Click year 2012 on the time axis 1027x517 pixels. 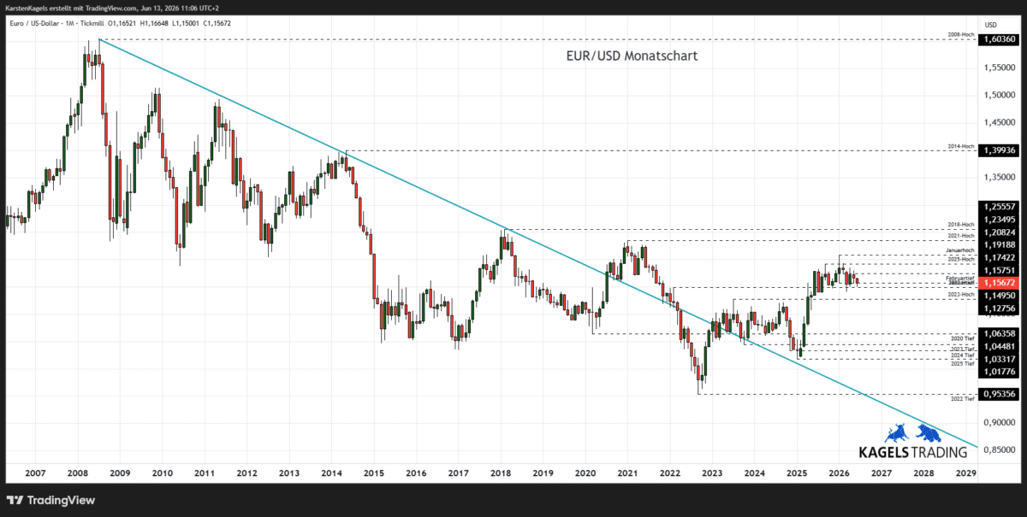(x=246, y=473)
